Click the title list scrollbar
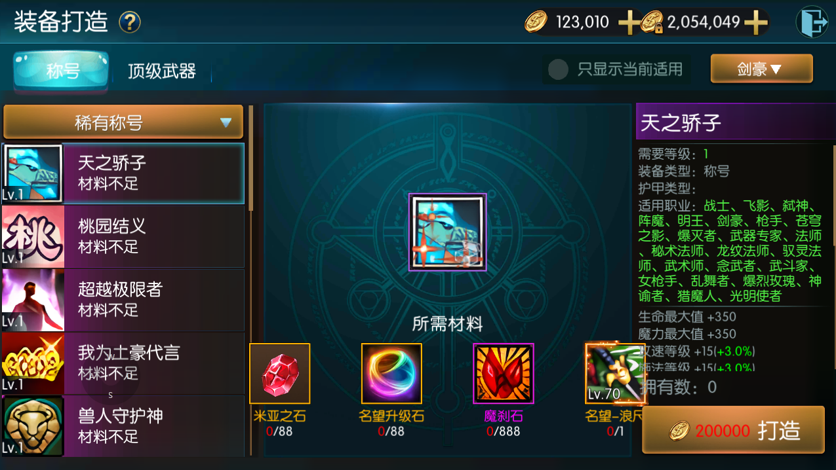The height and width of the screenshot is (470, 836). [x=250, y=157]
